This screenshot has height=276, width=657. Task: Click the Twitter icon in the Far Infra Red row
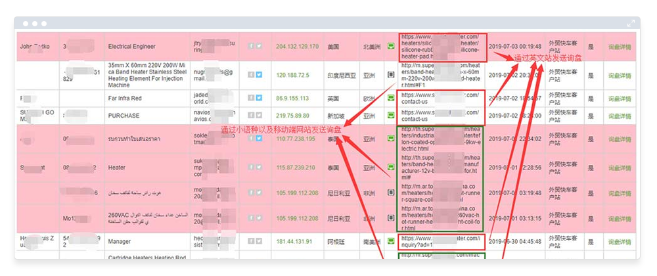(259, 98)
